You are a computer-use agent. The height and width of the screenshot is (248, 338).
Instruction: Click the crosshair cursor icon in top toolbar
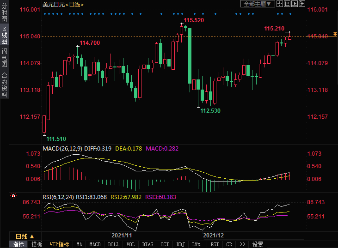(x=280, y=4)
